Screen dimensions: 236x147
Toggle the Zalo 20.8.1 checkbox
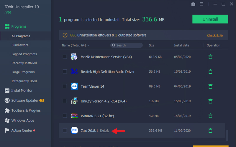(65, 130)
